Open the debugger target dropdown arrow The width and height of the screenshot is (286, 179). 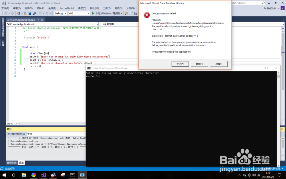click(121, 13)
